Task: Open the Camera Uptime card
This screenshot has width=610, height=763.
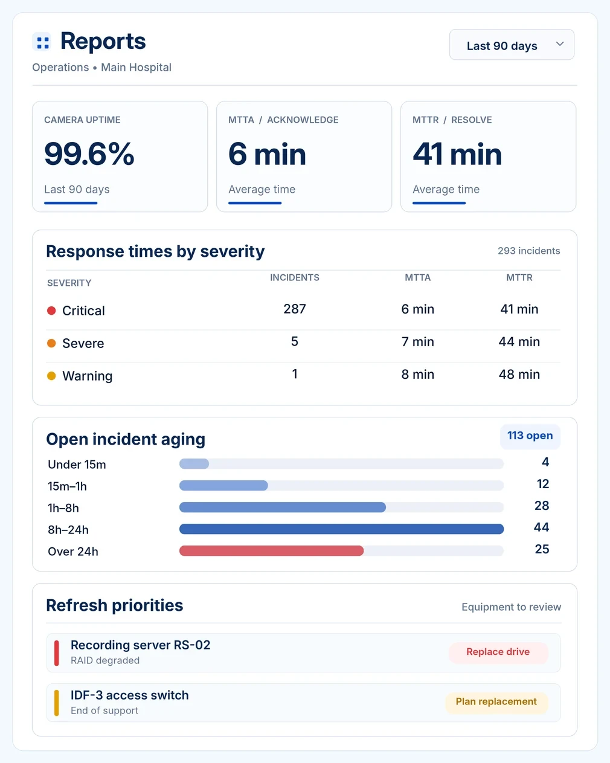Action: (x=120, y=156)
